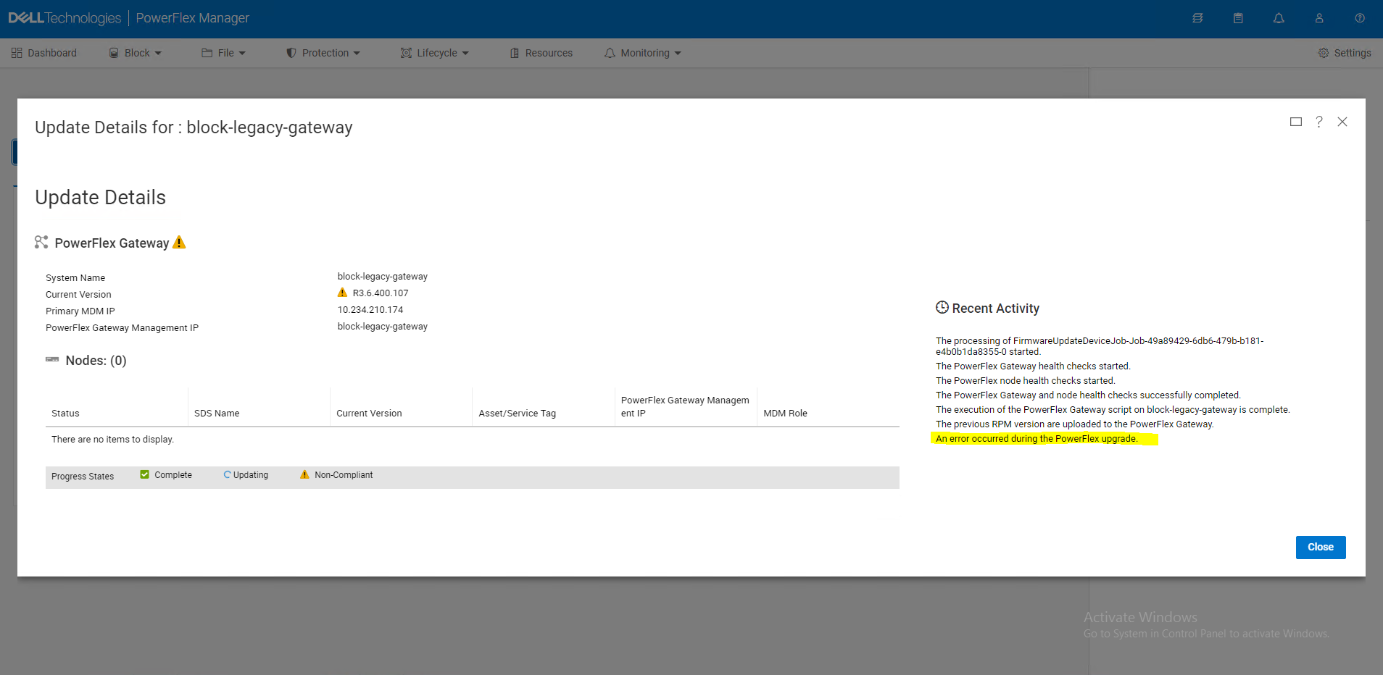Open Settings from the top right

1345,52
